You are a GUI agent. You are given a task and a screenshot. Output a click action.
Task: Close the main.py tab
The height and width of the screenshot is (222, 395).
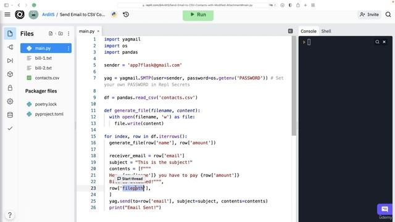[x=98, y=31]
